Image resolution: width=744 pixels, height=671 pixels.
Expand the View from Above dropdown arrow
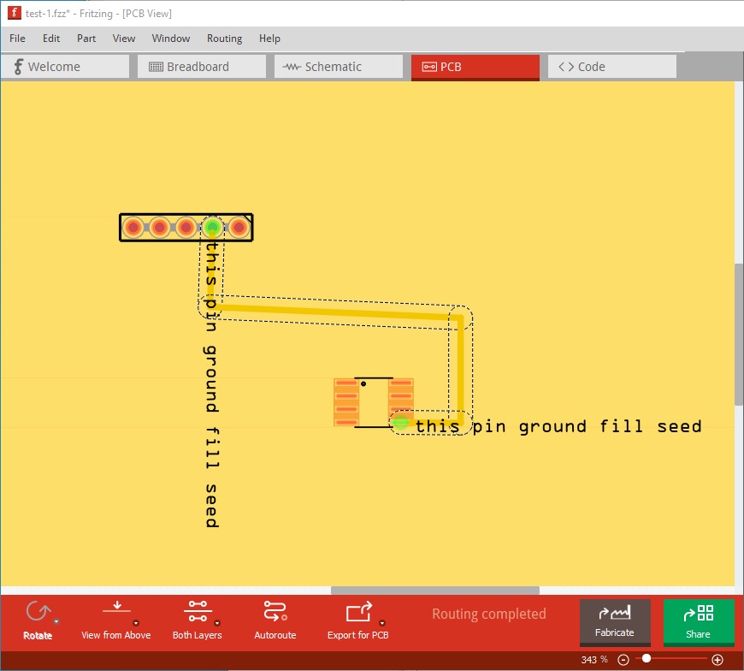tap(136, 623)
